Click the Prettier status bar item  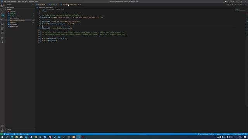[238, 134]
